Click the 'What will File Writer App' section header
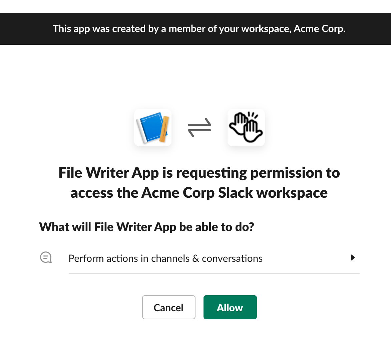Screen dimensions: 391x344 coord(146,227)
